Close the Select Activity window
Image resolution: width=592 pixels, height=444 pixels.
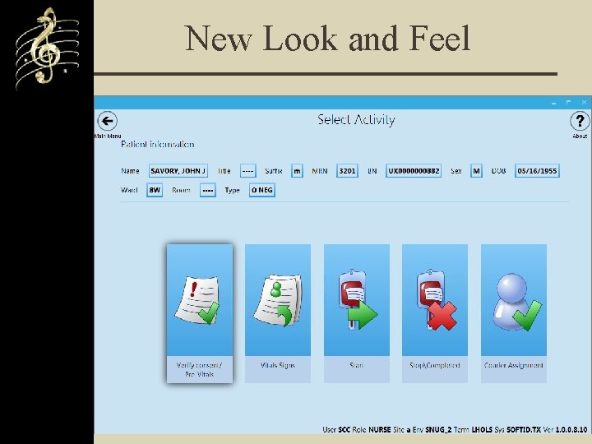[584, 102]
